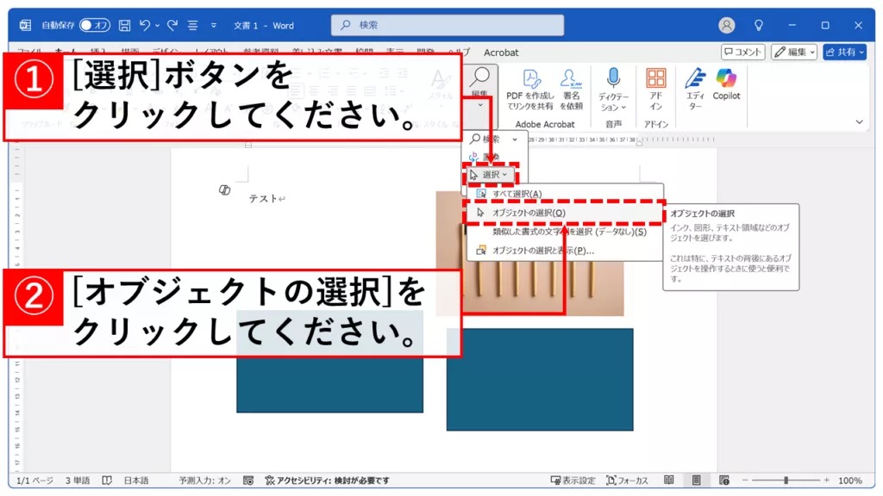The height and width of the screenshot is (496, 883).
Task: Expand the Select (選択) dropdown
Action: pos(490,175)
